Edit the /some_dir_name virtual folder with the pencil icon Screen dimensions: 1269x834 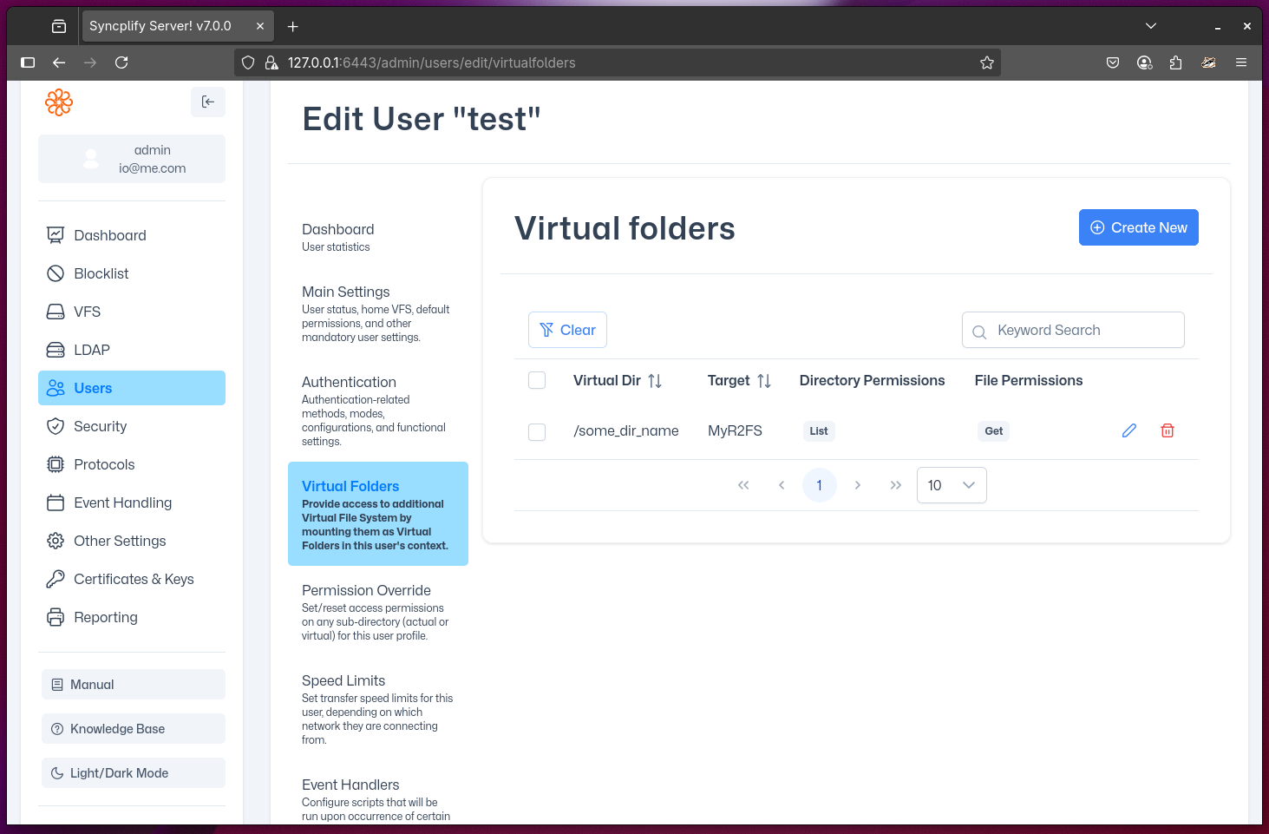[x=1128, y=430]
